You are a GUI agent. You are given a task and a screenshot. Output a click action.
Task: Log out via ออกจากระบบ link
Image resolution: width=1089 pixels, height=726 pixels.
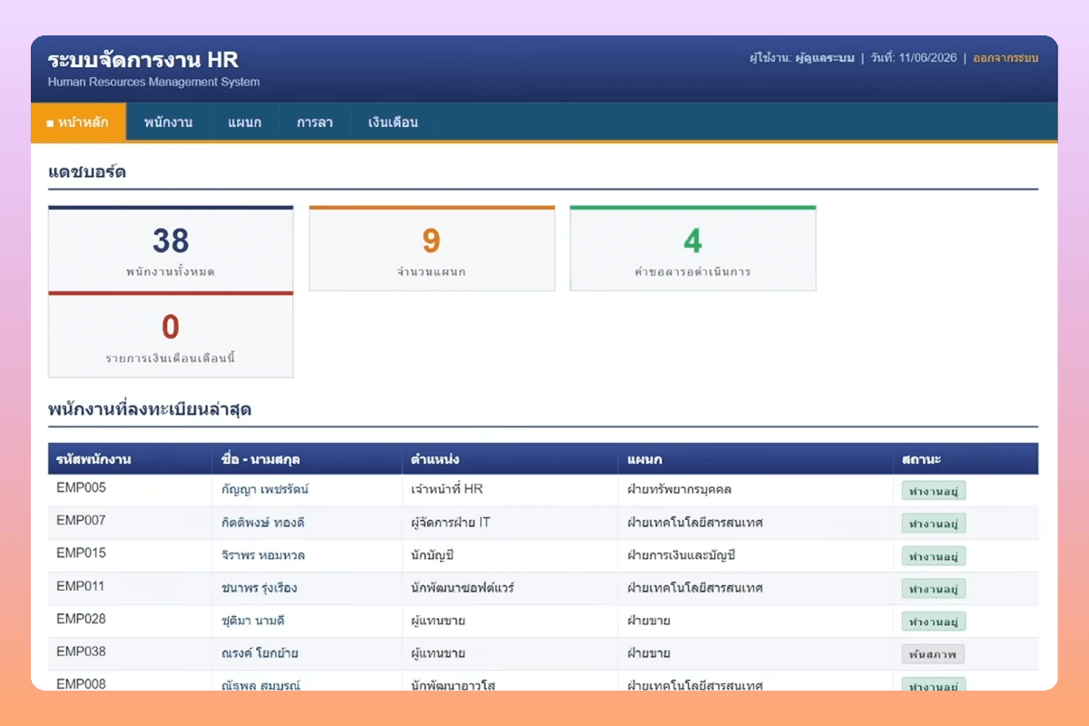click(1006, 58)
